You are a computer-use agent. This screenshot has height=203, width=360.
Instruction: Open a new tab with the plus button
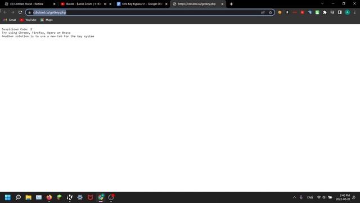[231, 4]
